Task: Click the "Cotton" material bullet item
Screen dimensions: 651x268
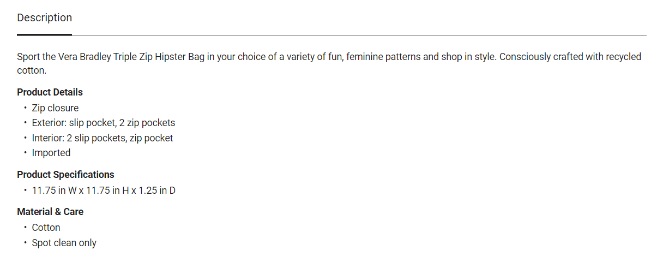Action: (46, 228)
